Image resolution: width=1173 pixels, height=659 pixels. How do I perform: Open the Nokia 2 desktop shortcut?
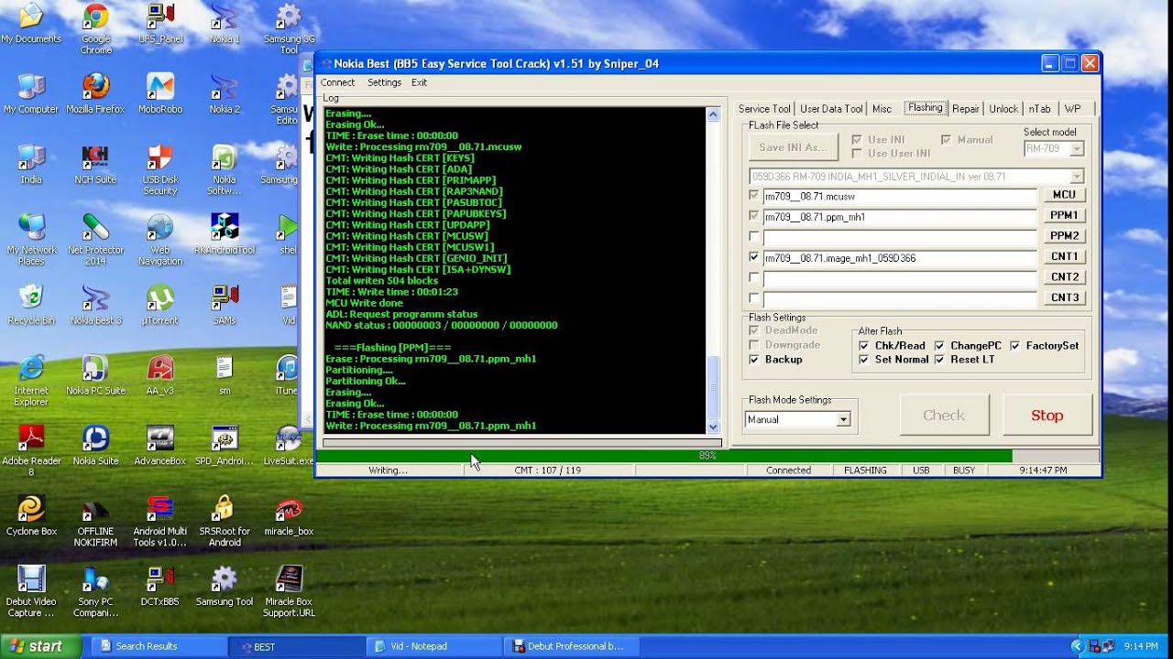point(225,93)
